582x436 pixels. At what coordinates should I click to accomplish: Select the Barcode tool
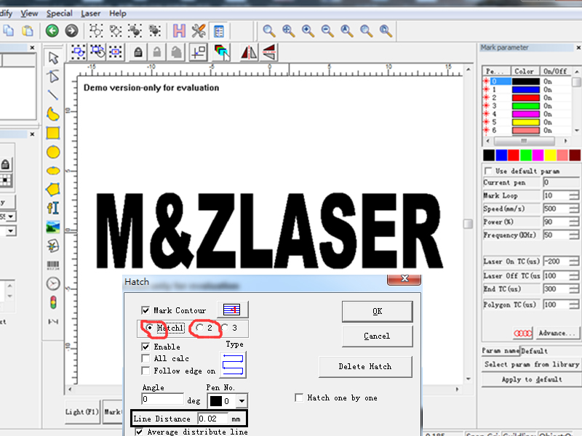53,265
